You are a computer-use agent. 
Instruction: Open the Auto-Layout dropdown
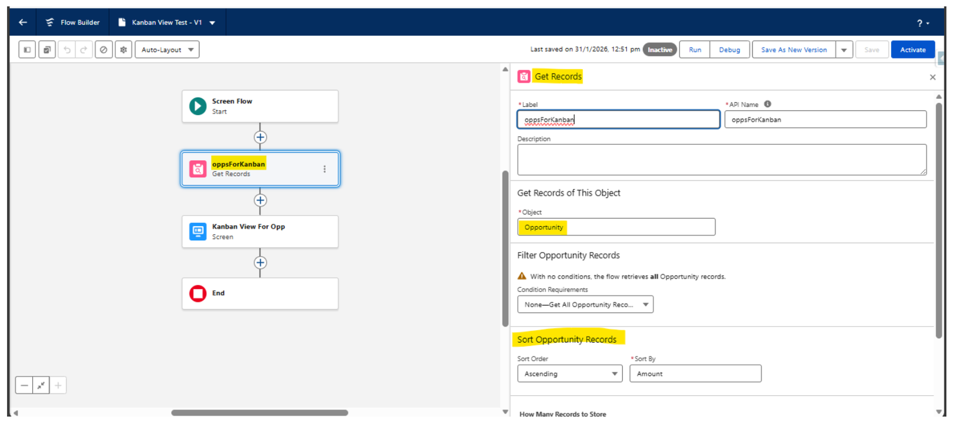167,50
